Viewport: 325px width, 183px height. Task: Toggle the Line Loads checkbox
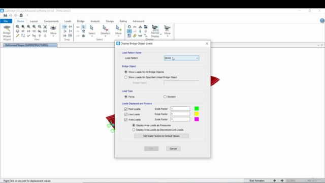pos(126,114)
